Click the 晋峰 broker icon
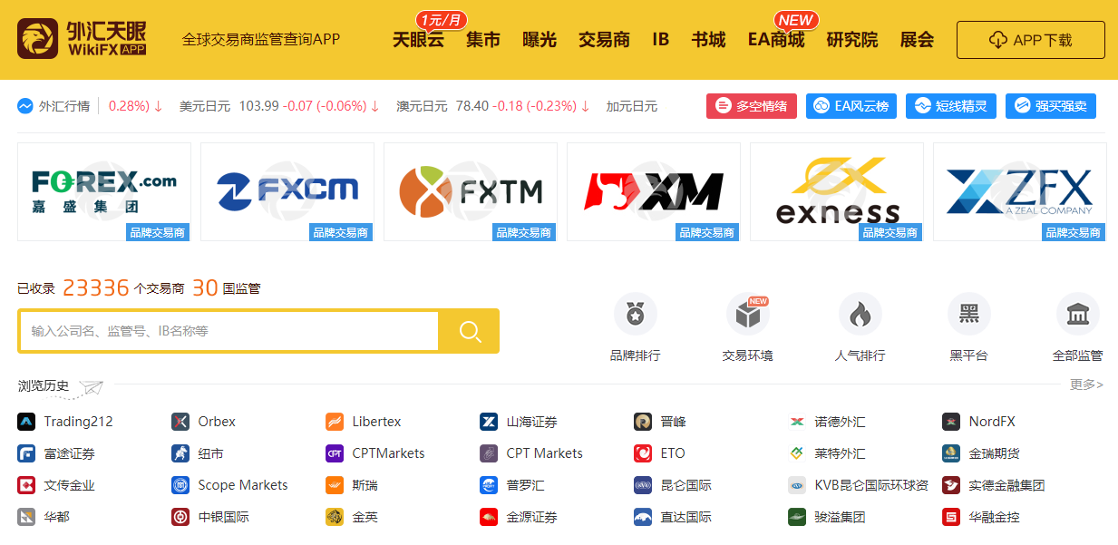The image size is (1118, 545). (643, 422)
